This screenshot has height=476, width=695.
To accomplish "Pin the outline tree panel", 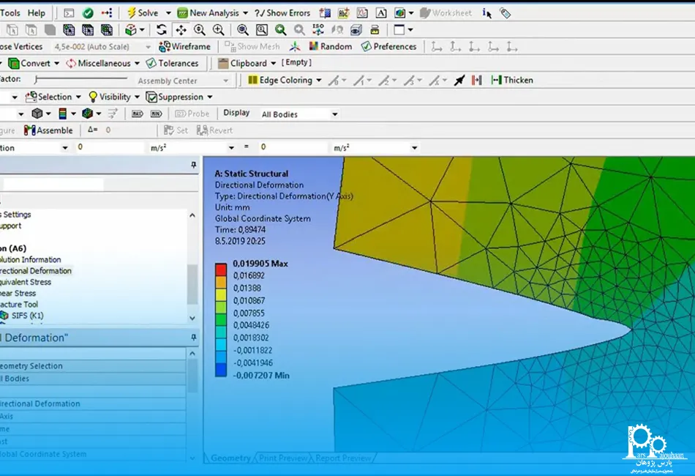I will 194,165.
